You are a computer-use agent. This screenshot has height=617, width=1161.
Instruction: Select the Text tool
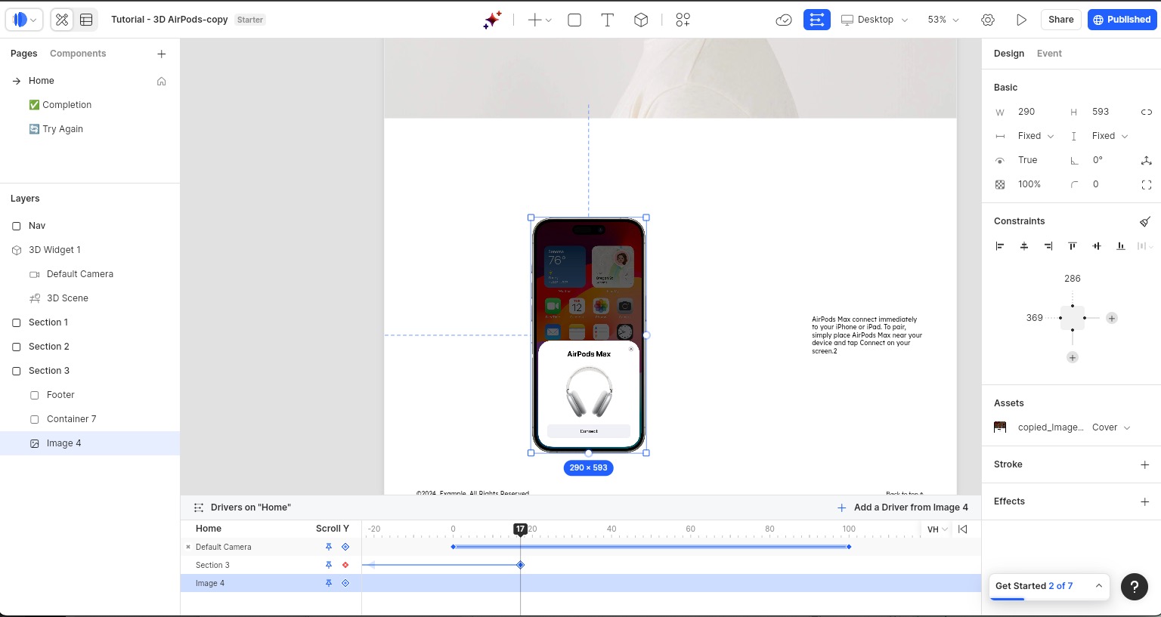tap(607, 20)
